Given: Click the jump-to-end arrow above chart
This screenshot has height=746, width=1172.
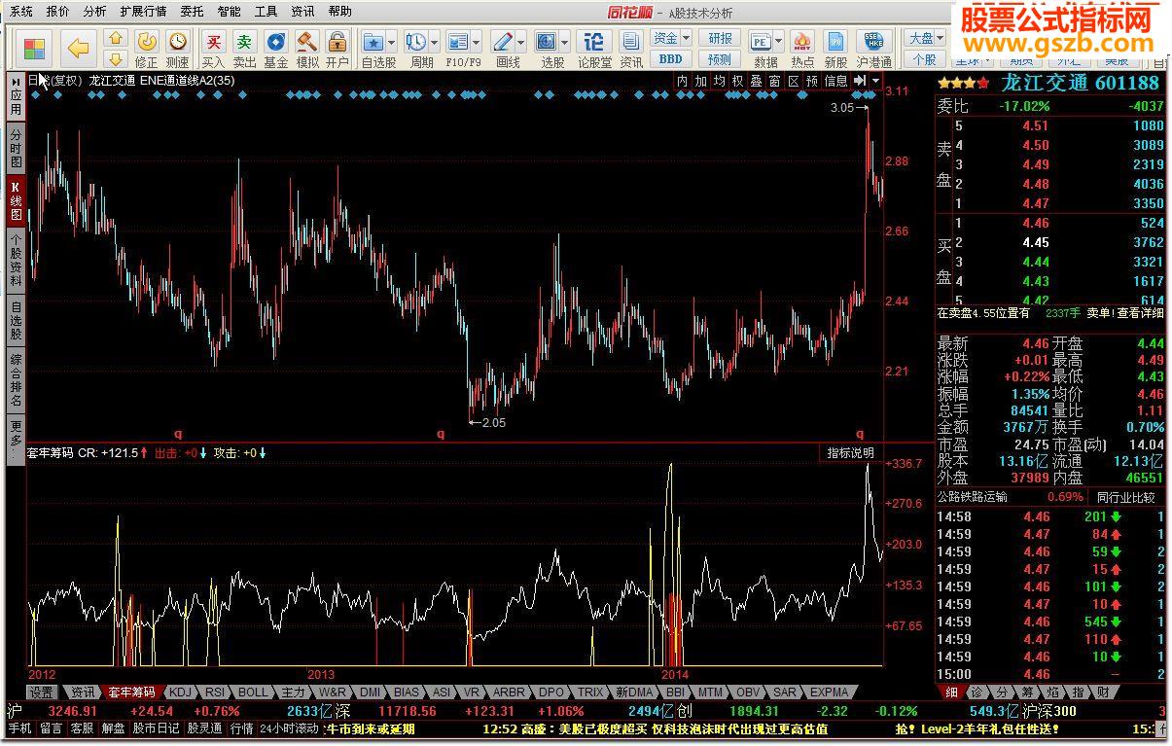Looking at the screenshot, I should 860,81.
